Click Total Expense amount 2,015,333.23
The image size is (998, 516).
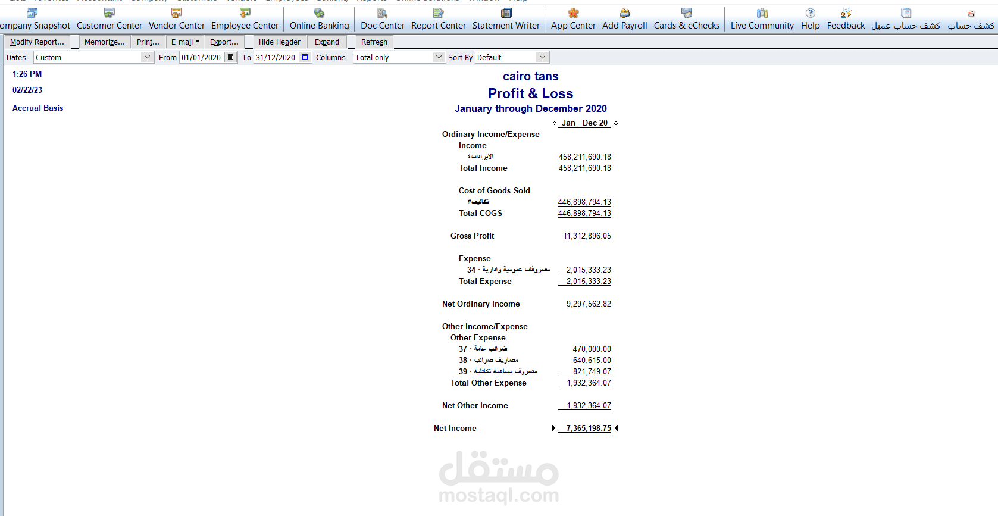(589, 281)
